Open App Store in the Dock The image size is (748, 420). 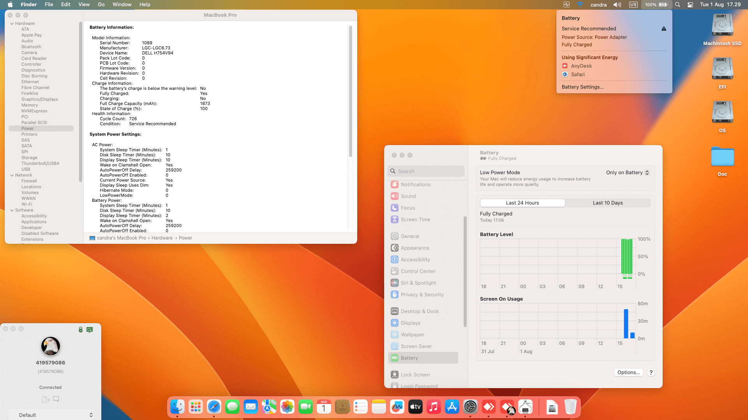[x=452, y=407]
